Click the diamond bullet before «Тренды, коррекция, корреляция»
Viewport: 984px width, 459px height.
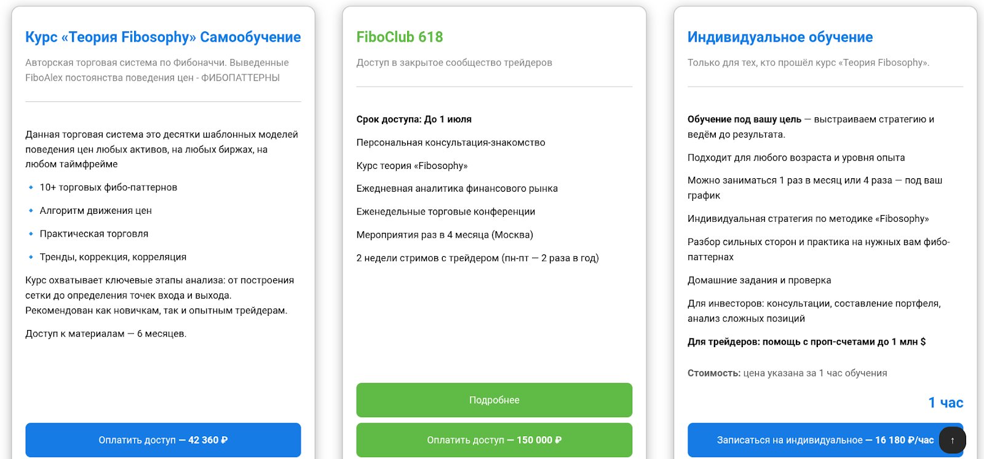tap(30, 257)
